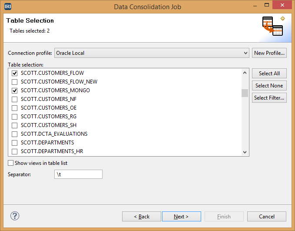Select the SCOTT.DEPARTMENTS_HR list entry
The width and height of the screenshot is (295, 231).
52,151
